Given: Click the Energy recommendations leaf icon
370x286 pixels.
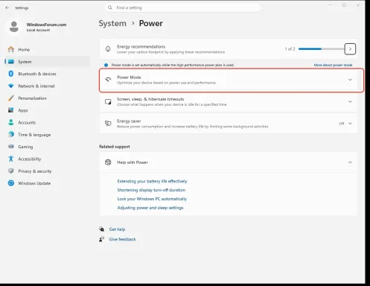Looking at the screenshot, I should (108, 49).
